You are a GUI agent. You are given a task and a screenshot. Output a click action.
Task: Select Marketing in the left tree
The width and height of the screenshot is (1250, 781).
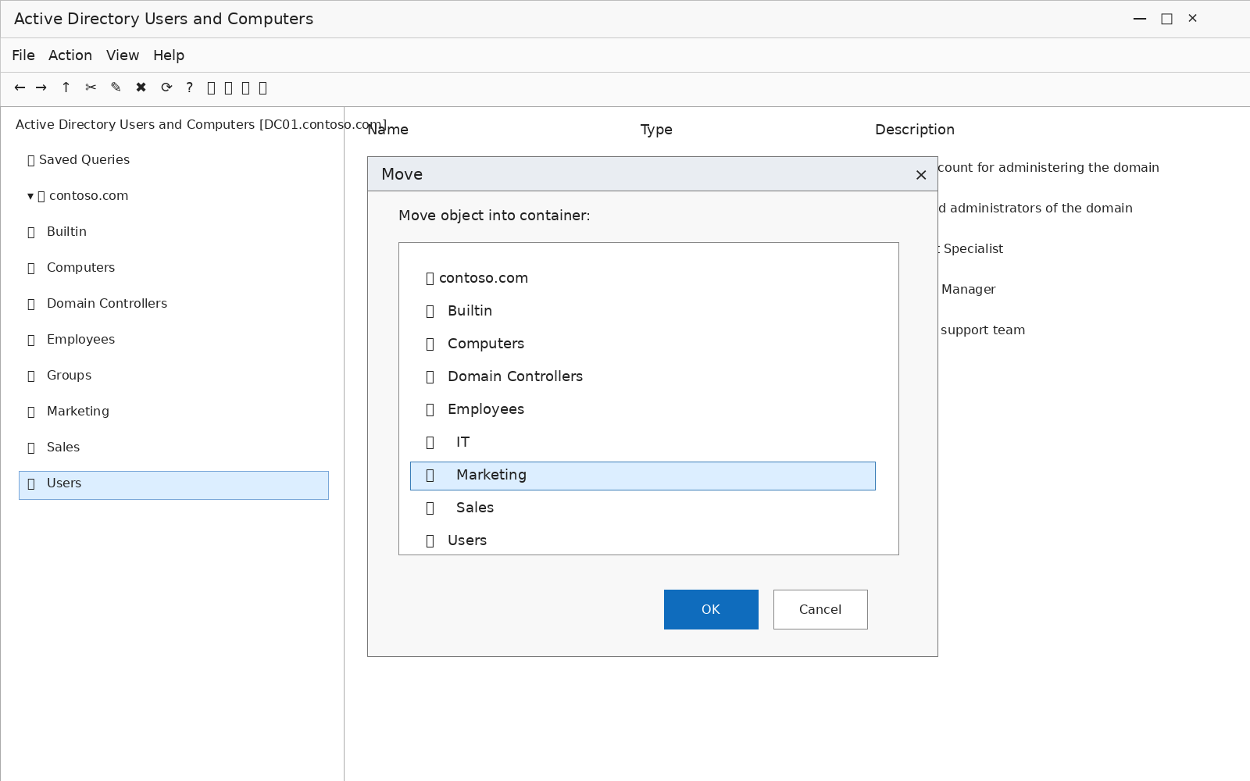[69, 411]
